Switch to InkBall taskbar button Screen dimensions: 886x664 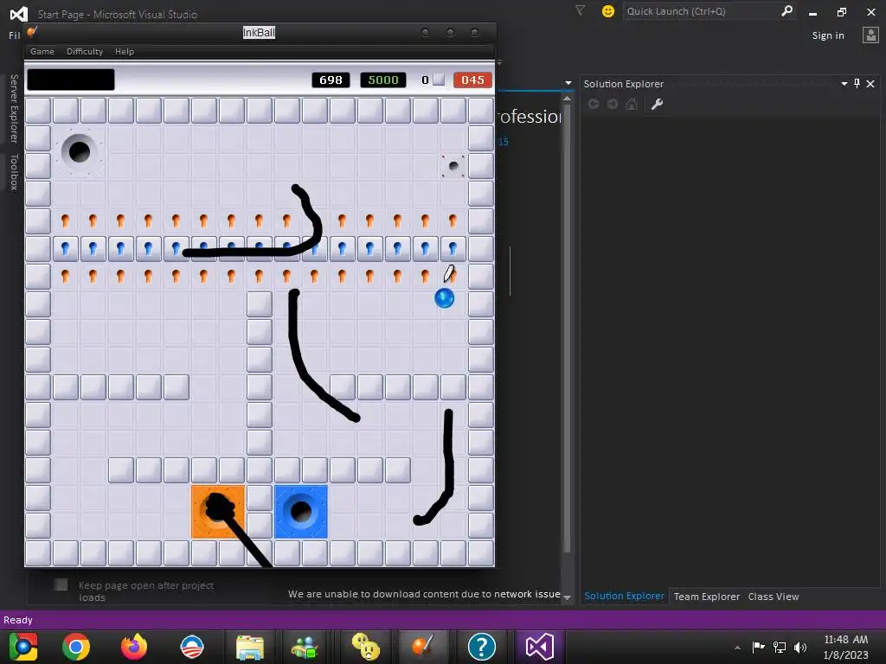coord(422,647)
